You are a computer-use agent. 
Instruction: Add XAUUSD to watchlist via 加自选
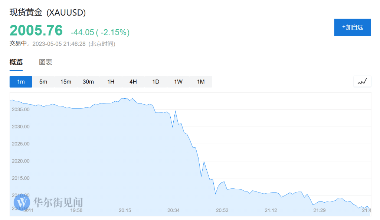352,27
